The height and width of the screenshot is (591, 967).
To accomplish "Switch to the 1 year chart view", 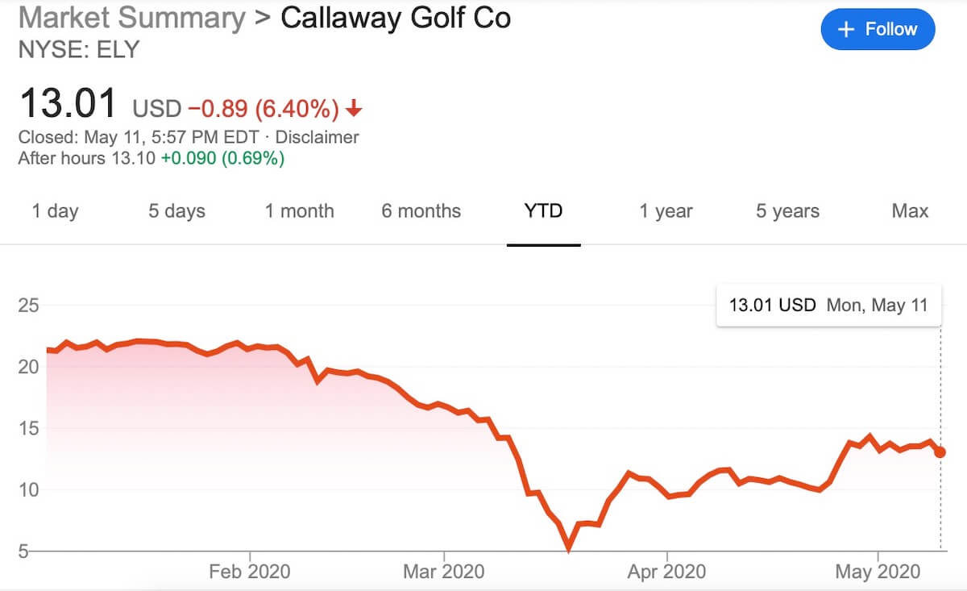I will [665, 211].
